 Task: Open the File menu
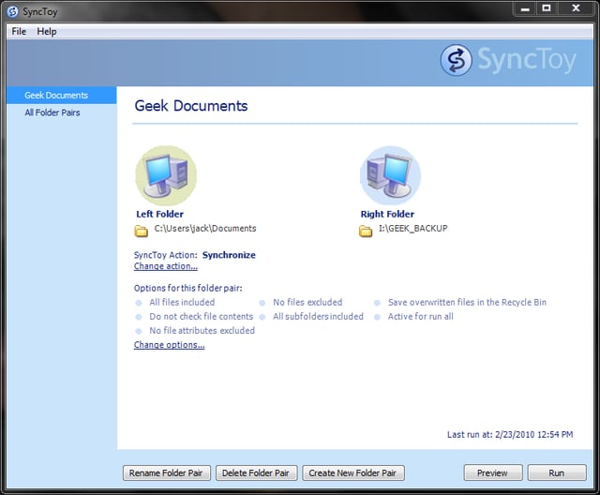point(19,31)
